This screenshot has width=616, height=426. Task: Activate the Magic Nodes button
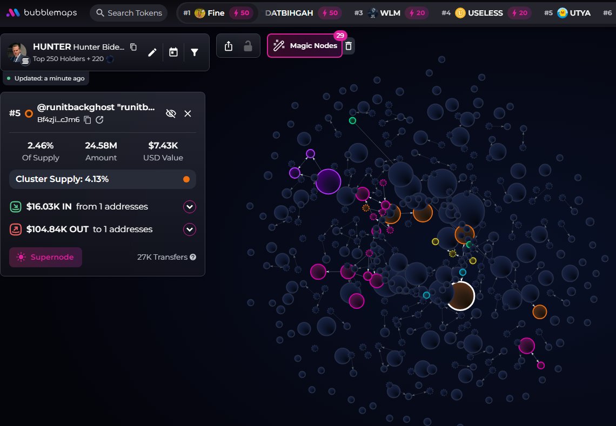point(305,45)
